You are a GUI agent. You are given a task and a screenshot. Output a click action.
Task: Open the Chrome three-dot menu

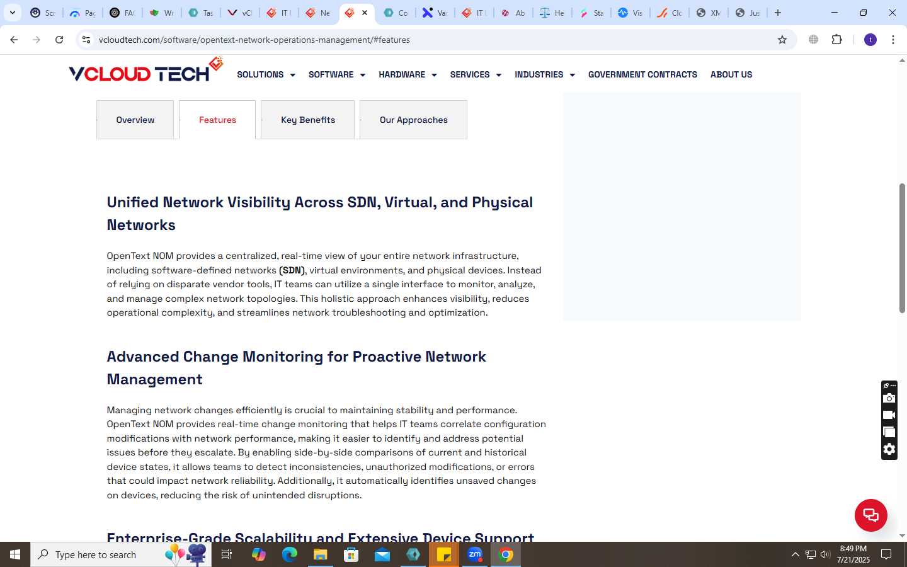[893, 40]
